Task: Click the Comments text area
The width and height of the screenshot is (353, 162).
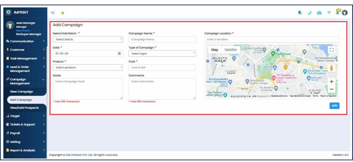Action: tap(162, 89)
